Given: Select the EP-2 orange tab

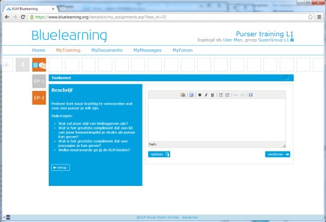Looking at the screenshot, I should click(39, 97).
